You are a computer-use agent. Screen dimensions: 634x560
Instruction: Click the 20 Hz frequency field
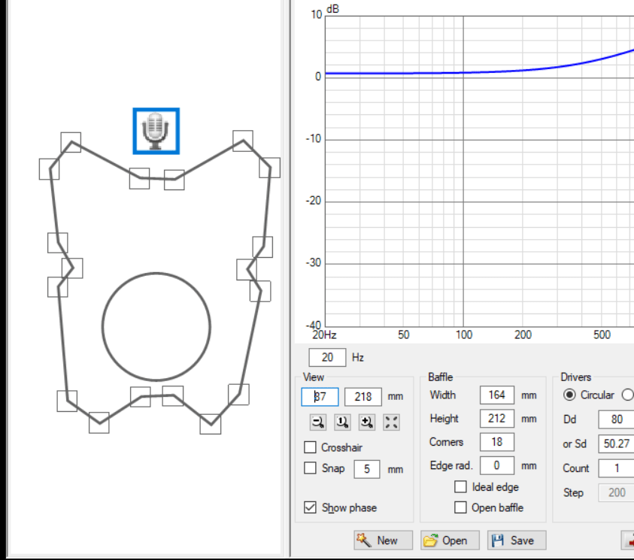pyautogui.click(x=327, y=358)
